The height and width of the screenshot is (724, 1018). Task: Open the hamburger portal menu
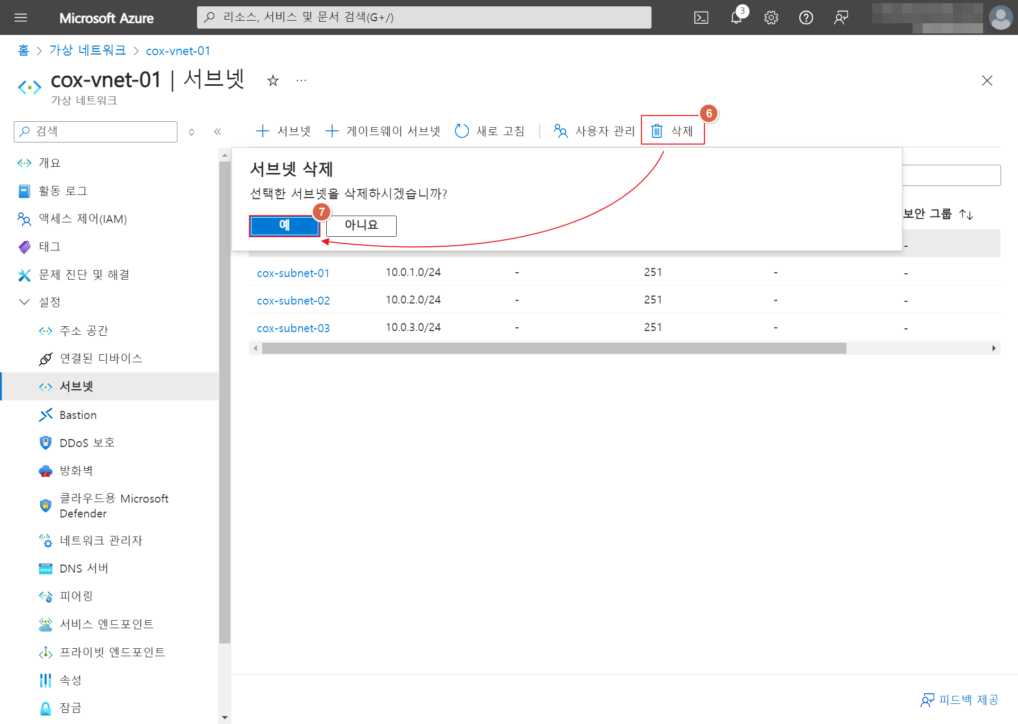click(21, 17)
